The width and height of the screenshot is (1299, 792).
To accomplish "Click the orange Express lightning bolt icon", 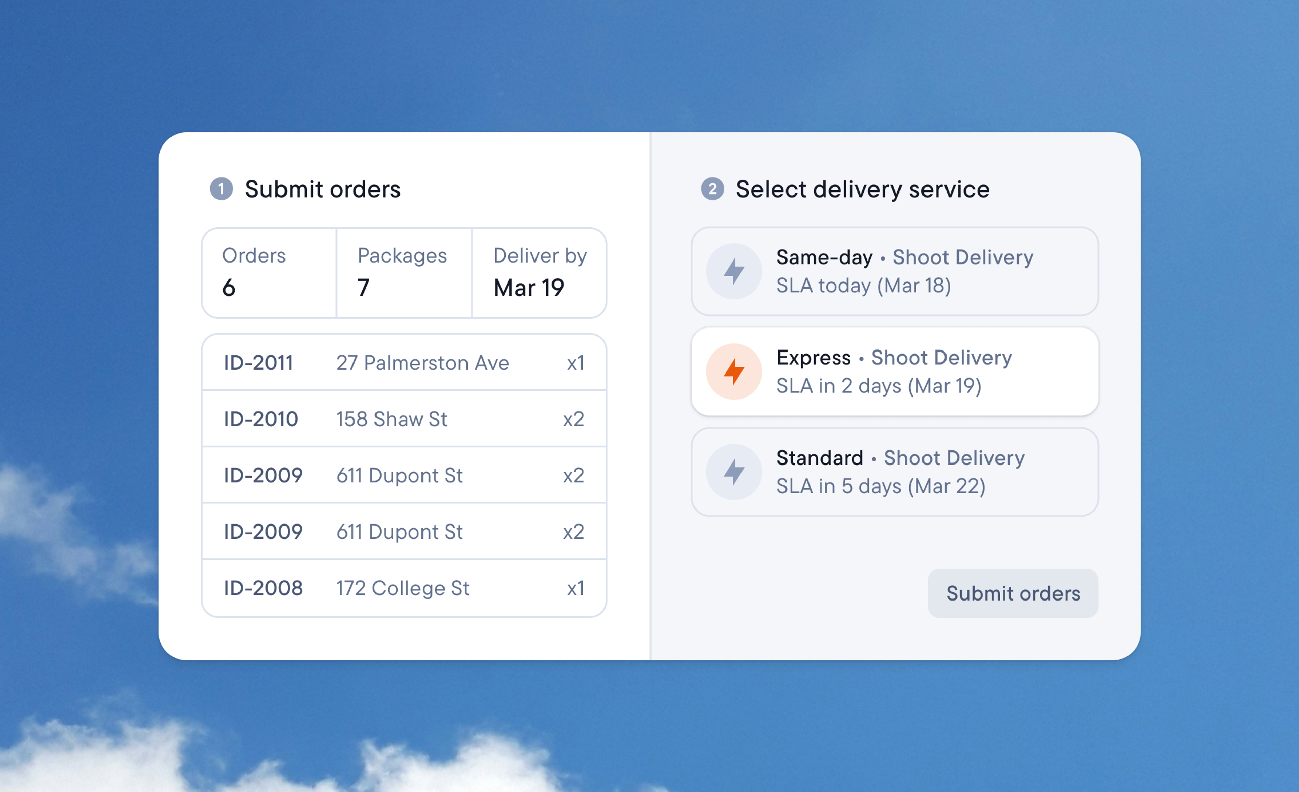I will [x=734, y=371].
